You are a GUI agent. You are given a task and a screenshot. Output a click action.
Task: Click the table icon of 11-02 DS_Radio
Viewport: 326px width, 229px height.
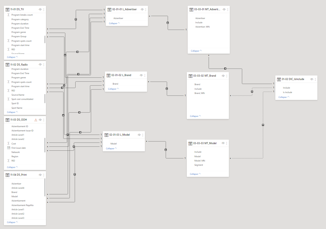pyautogui.click(x=7, y=65)
